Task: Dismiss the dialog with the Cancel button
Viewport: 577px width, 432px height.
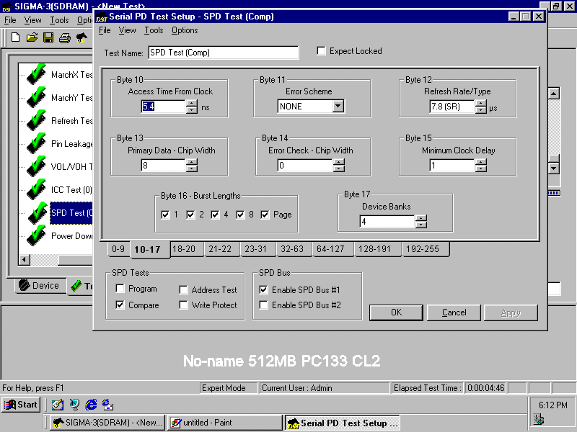Action: (x=454, y=312)
